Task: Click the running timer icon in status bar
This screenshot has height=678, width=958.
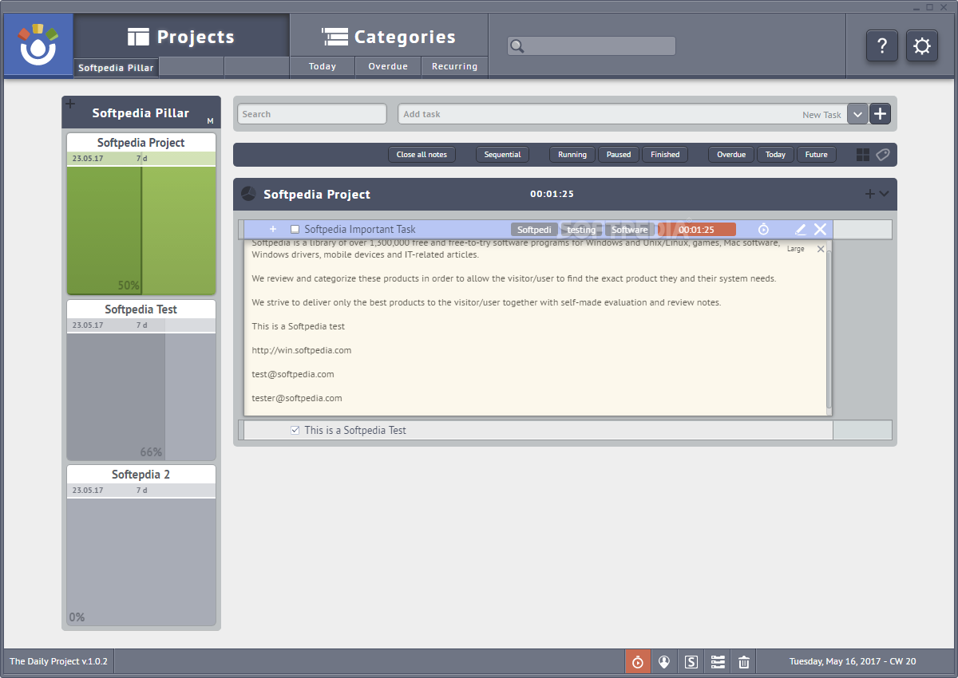Action: [638, 661]
